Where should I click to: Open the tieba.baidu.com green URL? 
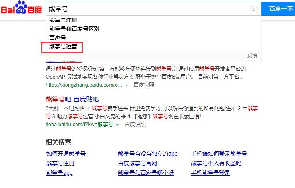pyautogui.click(x=79, y=124)
